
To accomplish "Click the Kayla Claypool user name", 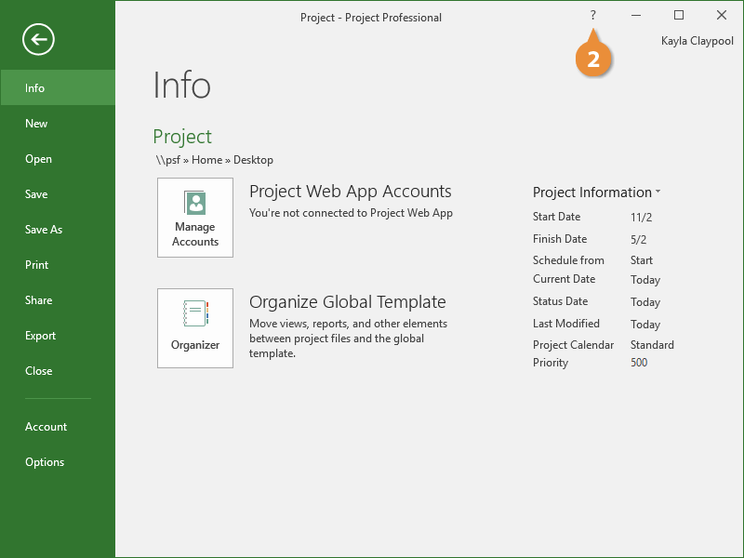I will 697,41.
